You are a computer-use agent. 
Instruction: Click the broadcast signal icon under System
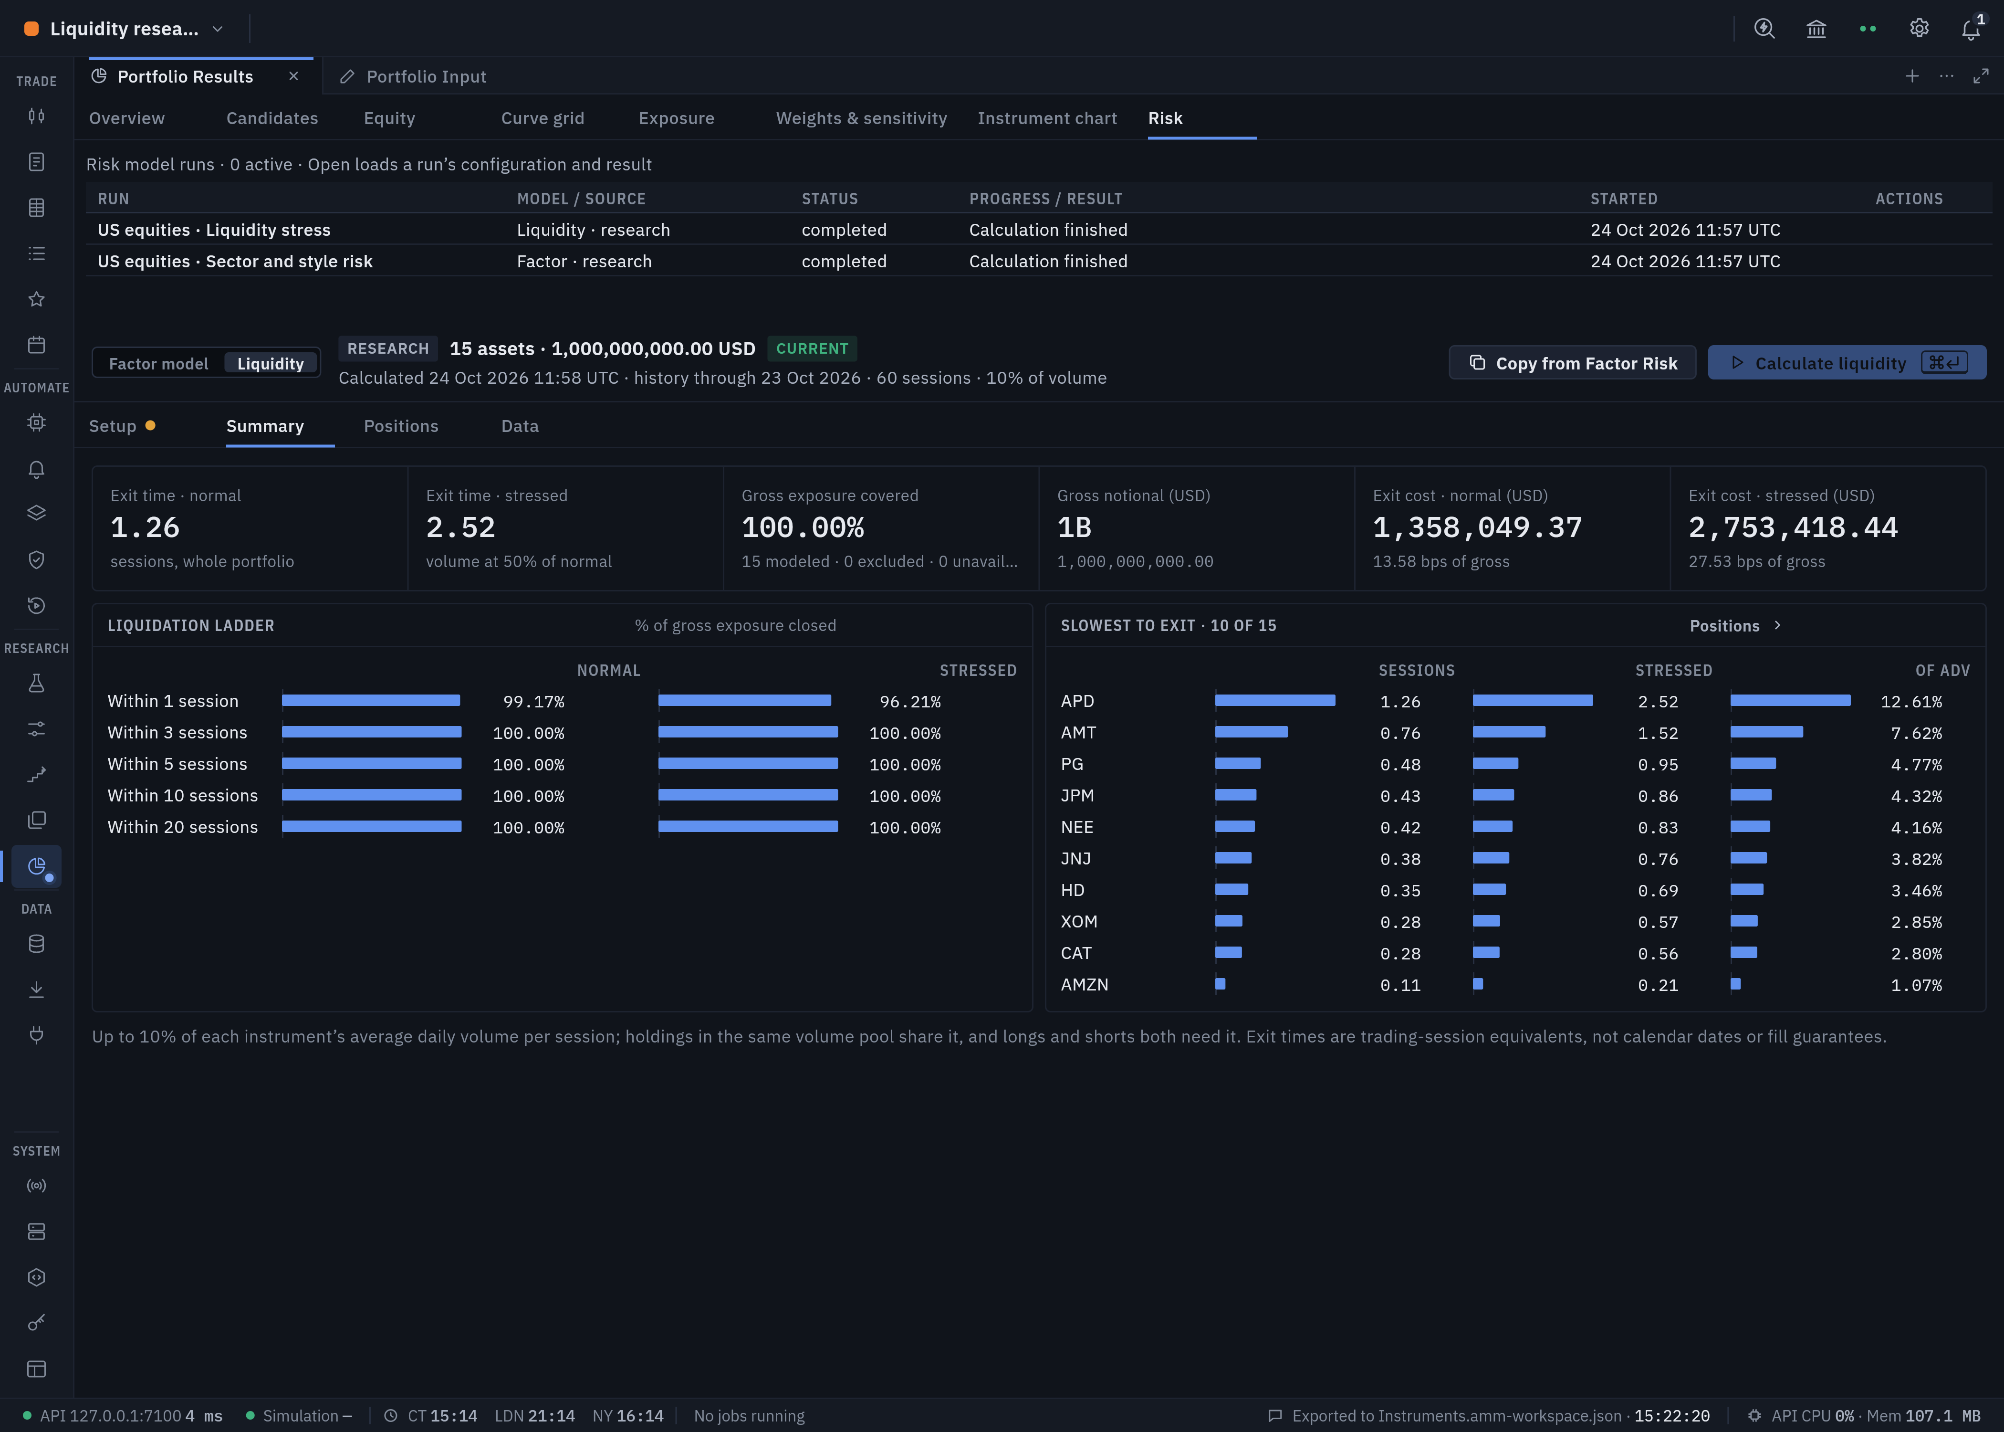pyautogui.click(x=36, y=1186)
